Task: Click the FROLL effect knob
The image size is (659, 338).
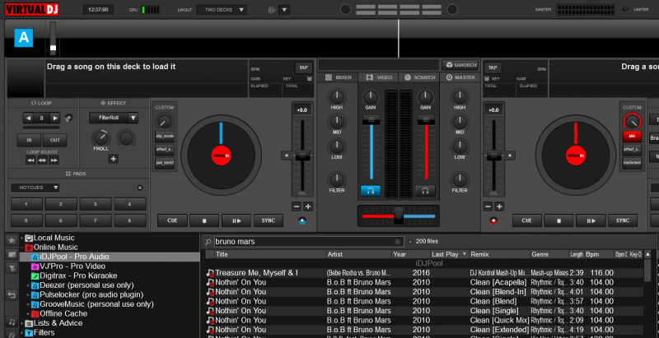Action: tap(100, 138)
